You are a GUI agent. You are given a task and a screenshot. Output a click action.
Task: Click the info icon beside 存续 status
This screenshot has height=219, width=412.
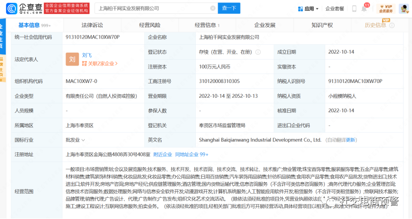[x=258, y=52]
